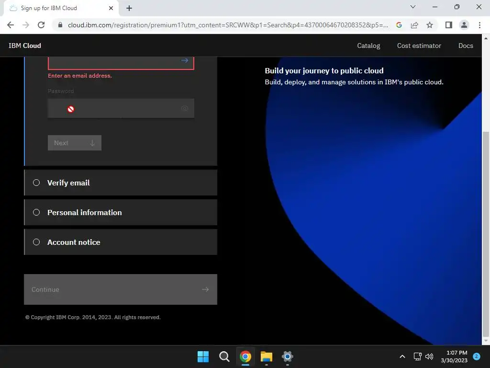Click the scrollbar up arrow
The width and height of the screenshot is (490, 368).
(x=486, y=38)
